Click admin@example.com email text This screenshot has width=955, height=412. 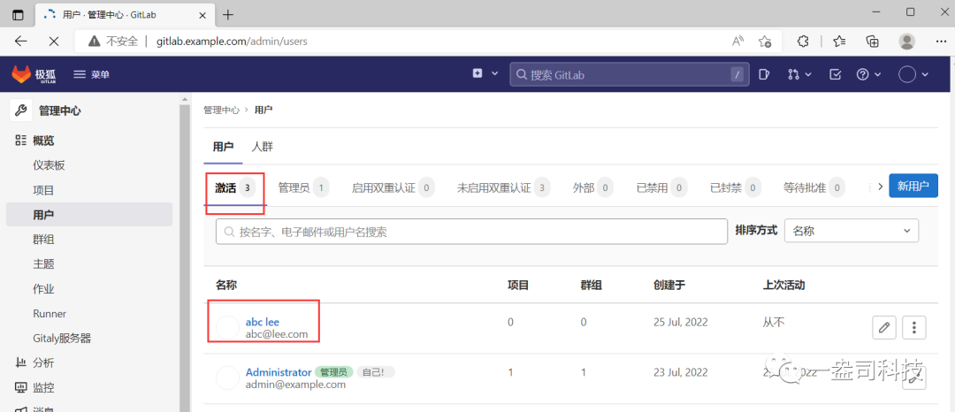pos(295,385)
